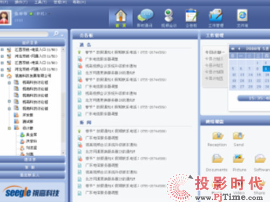Go to previous month in calendar
Image resolution: width=270 pixels, height=202 pixels.
point(239,48)
